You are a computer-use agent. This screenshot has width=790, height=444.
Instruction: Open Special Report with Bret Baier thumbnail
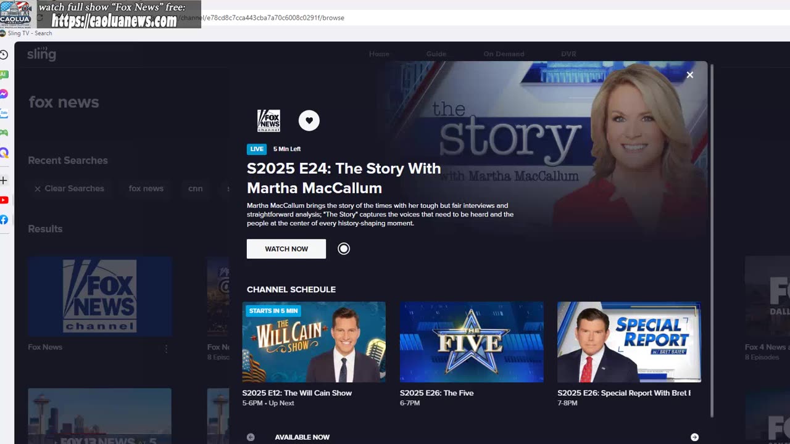pyautogui.click(x=629, y=342)
